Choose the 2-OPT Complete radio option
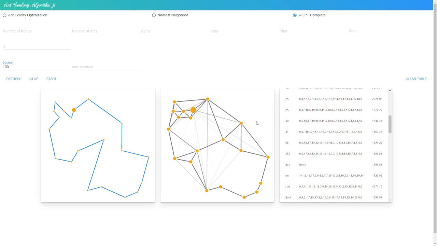 point(295,15)
